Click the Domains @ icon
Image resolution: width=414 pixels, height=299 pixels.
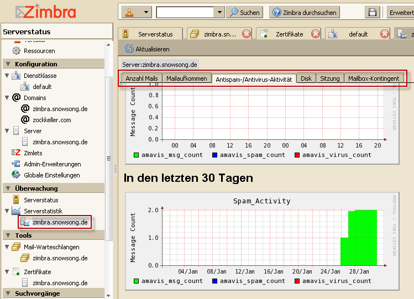coord(16,98)
